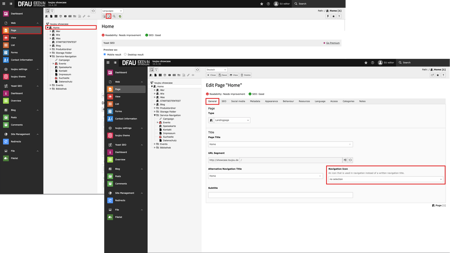
Task: Click the magnifier search icon beside edit icon
Action: [114, 16]
